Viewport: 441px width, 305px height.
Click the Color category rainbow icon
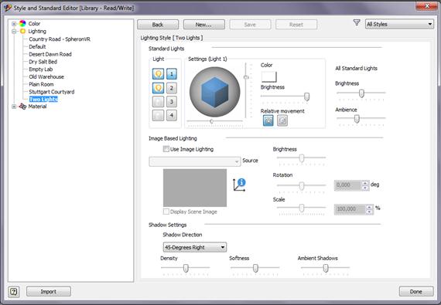coord(22,23)
